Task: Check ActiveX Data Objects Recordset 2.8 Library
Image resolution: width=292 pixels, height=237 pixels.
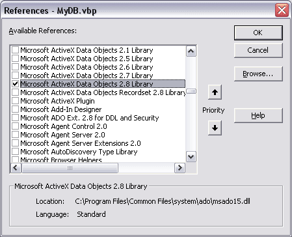Action: (x=15, y=92)
